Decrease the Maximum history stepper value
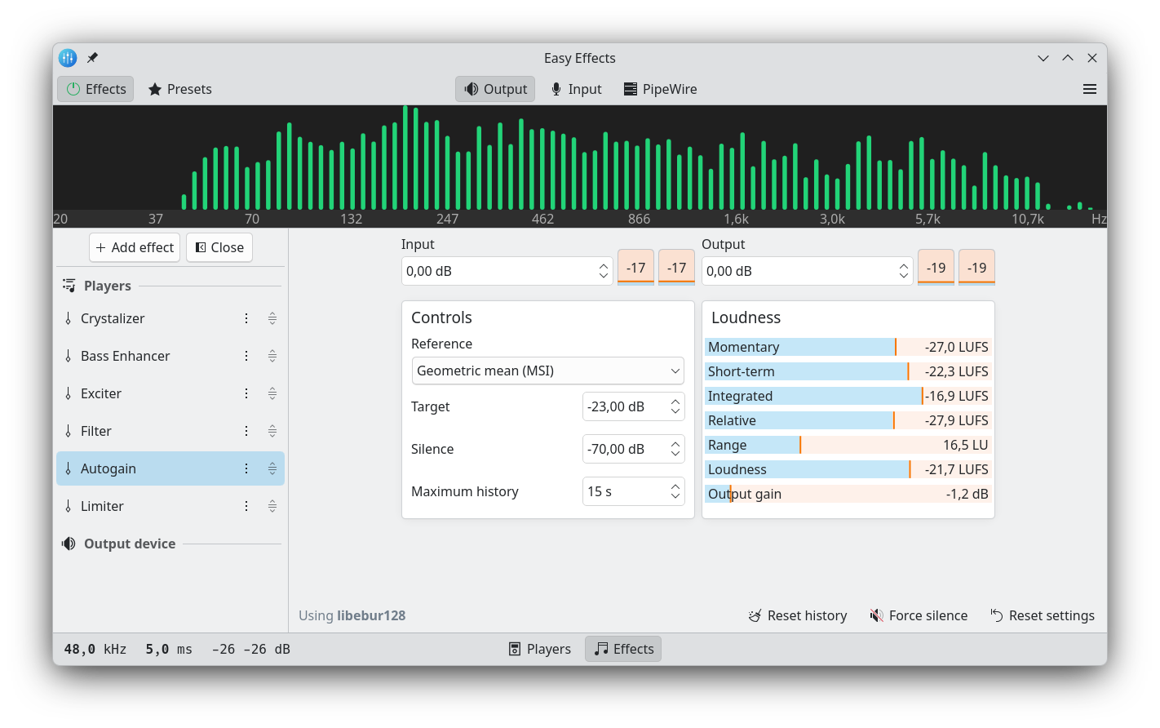 (675, 496)
